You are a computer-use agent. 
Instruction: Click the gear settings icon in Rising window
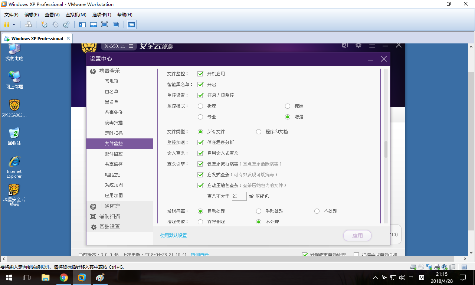[358, 45]
